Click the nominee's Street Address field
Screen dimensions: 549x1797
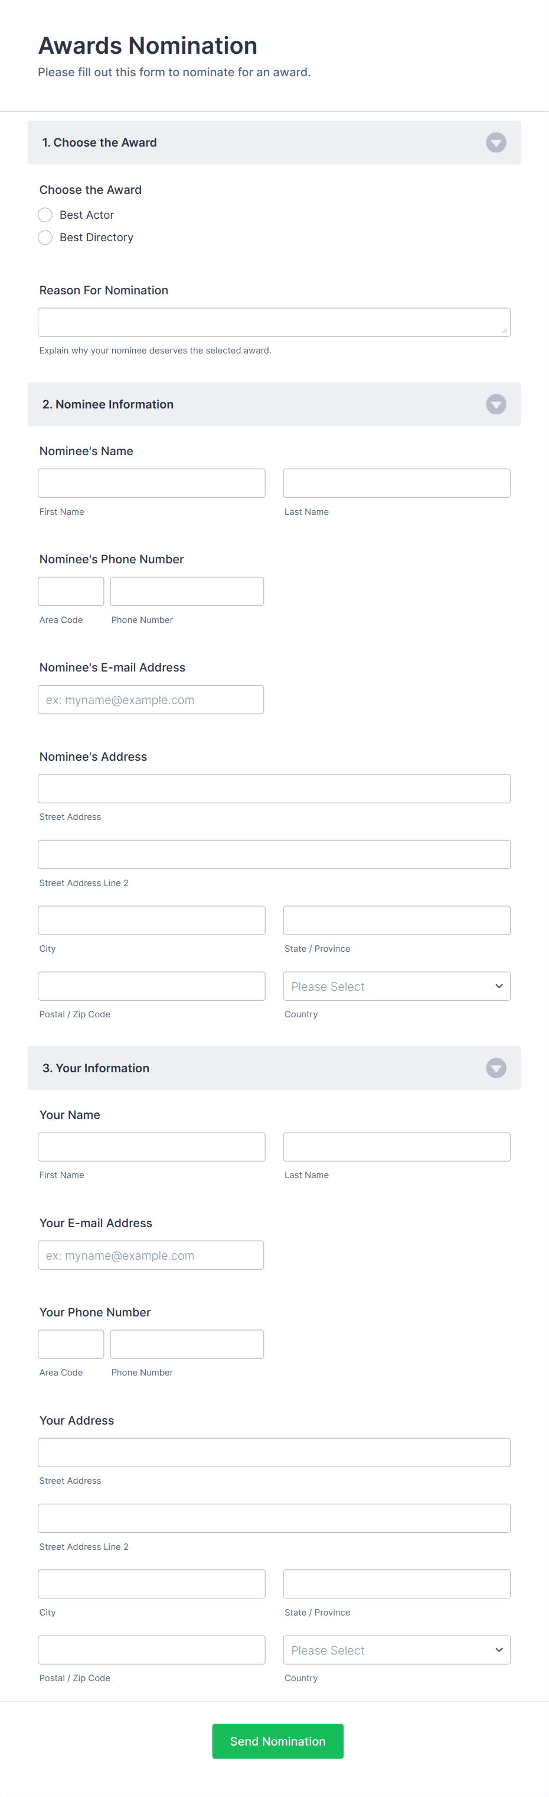tap(274, 789)
